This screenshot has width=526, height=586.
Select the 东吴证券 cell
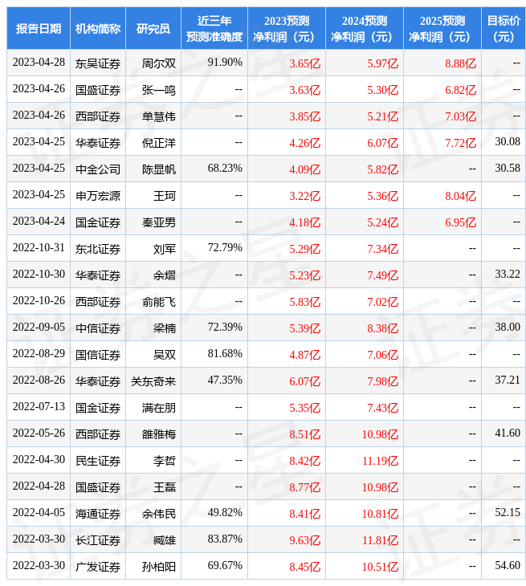pos(98,63)
